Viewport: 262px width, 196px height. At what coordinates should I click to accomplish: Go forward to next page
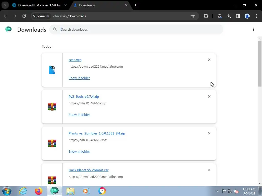[15, 16]
